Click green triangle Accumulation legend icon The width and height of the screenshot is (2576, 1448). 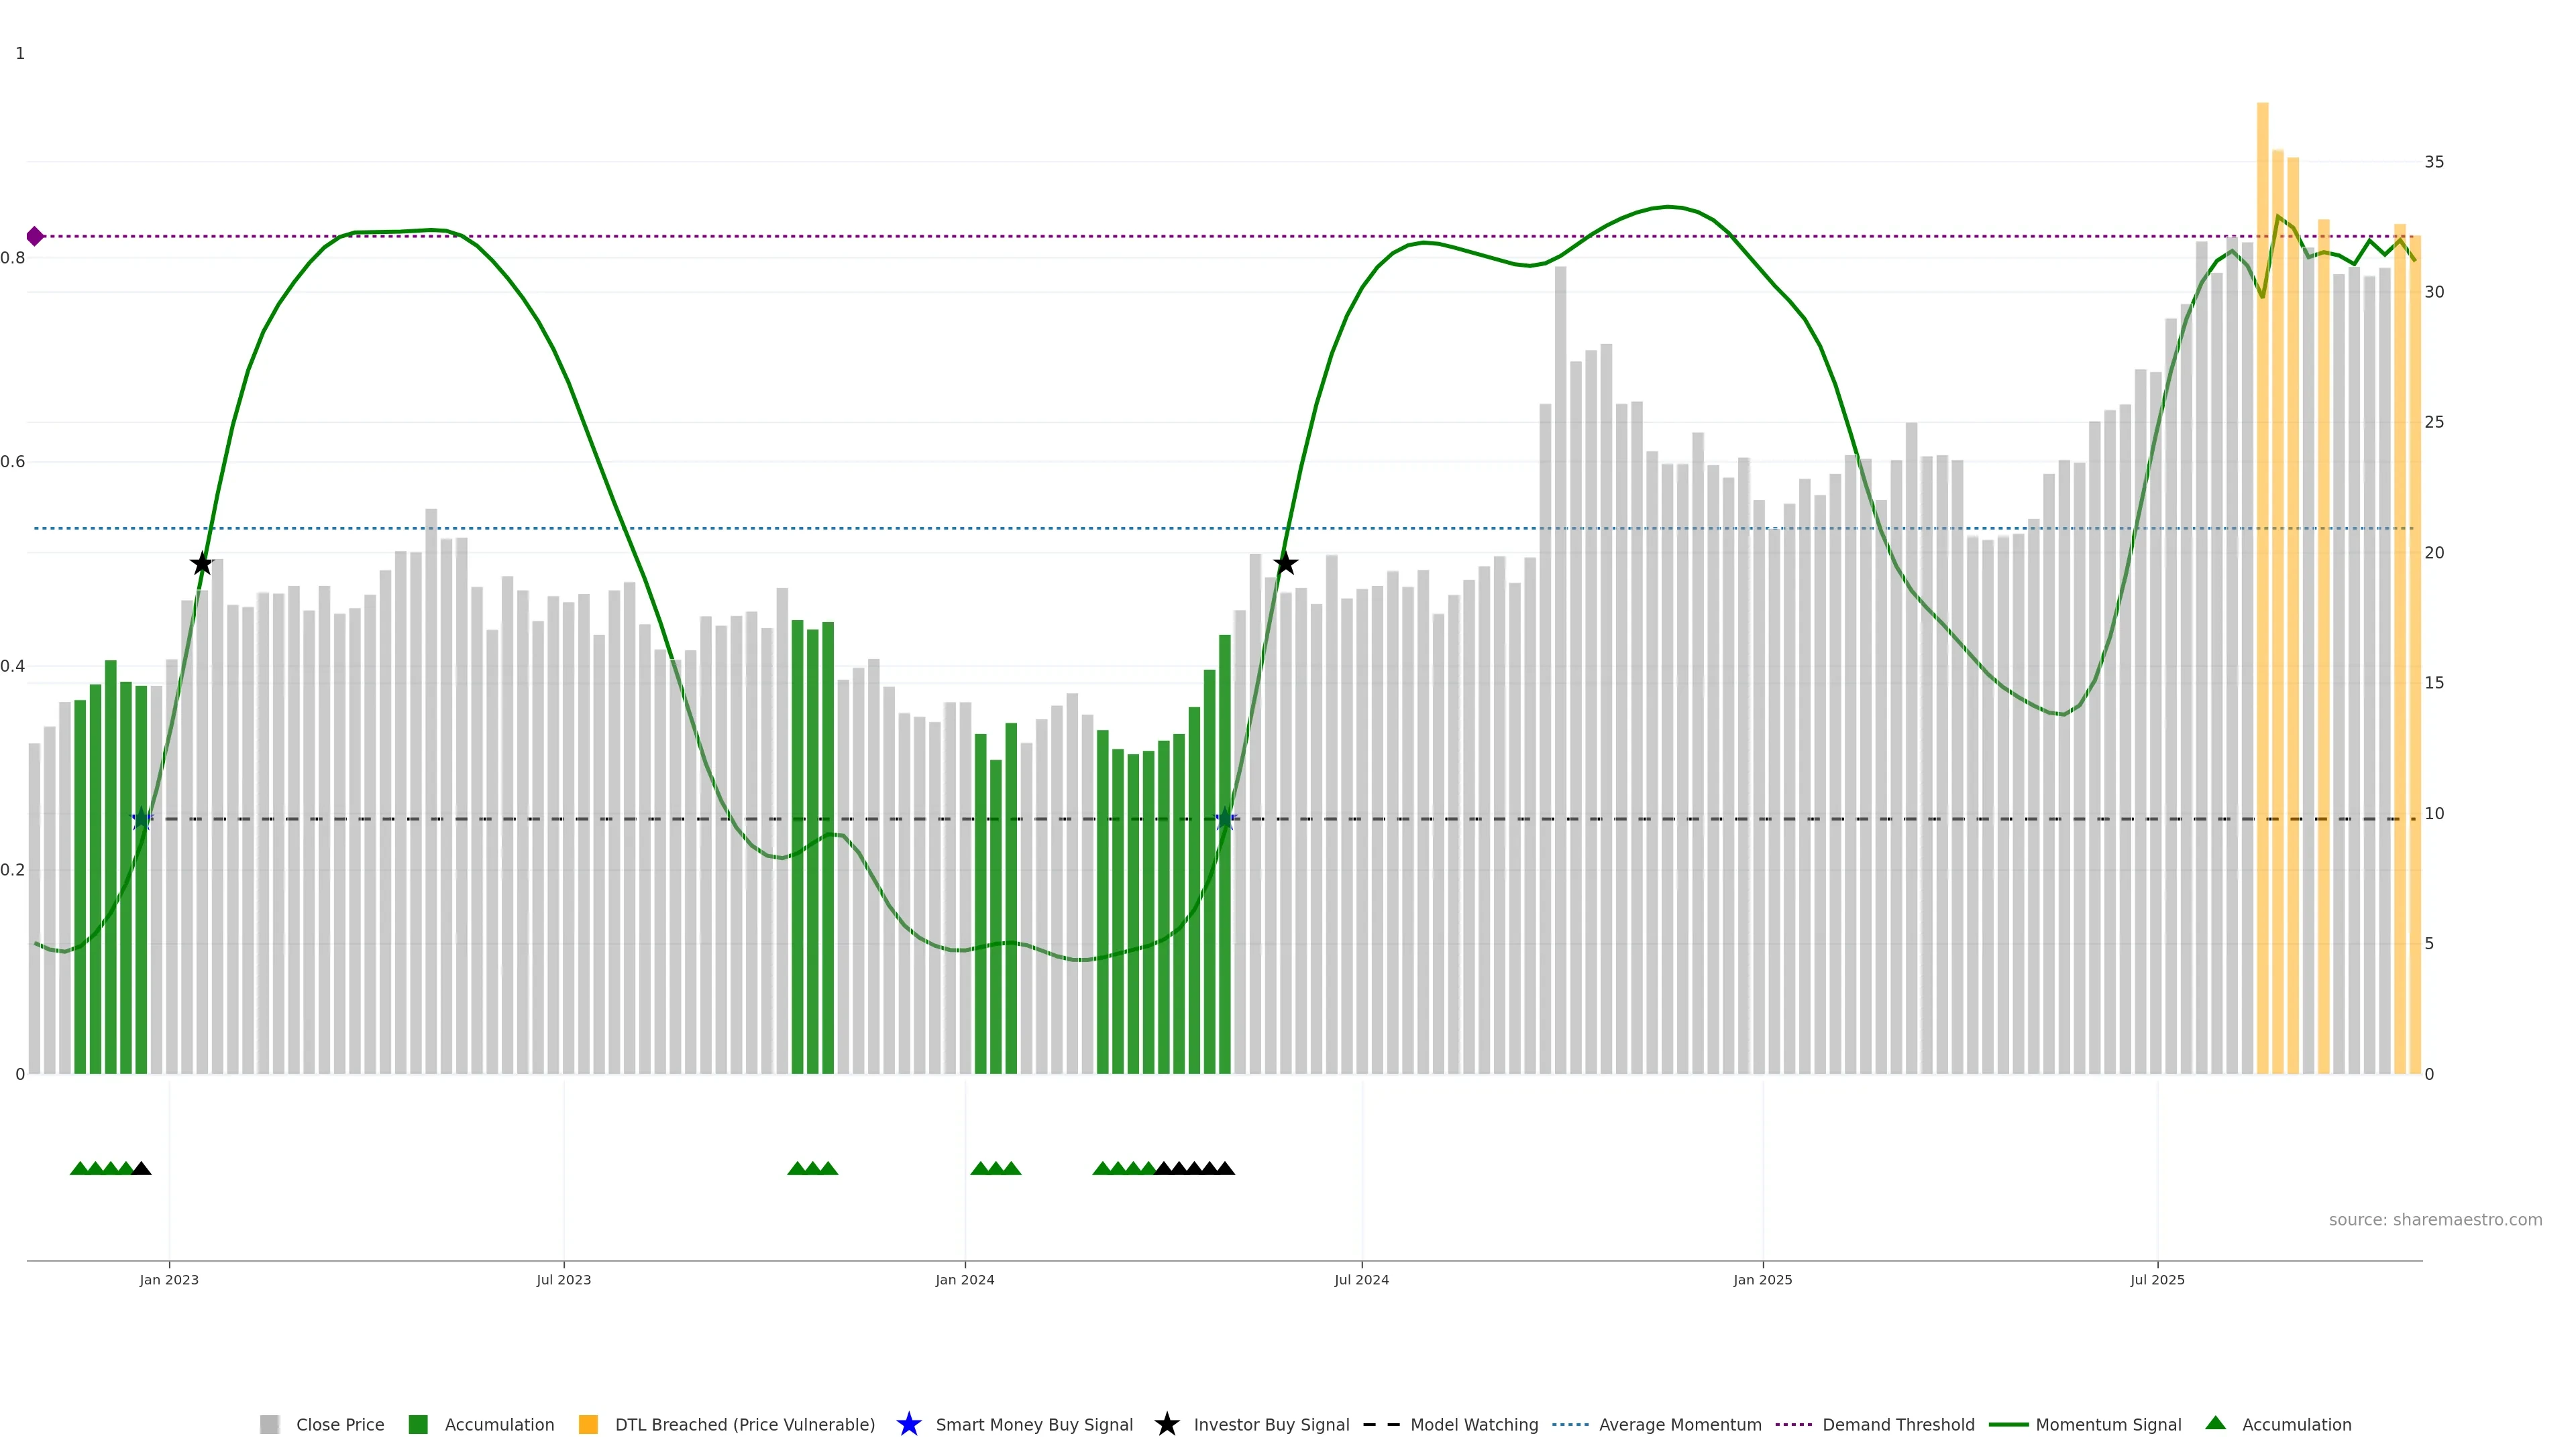click(x=2215, y=1423)
